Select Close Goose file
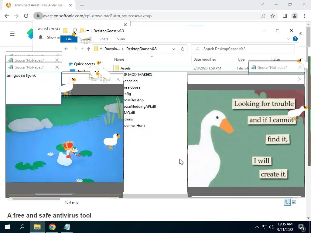 132,87
